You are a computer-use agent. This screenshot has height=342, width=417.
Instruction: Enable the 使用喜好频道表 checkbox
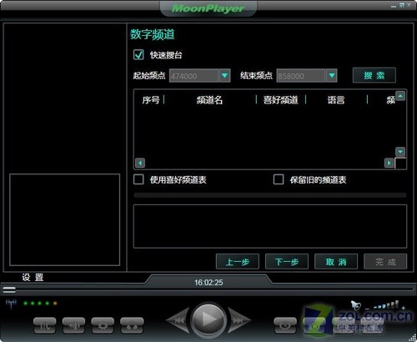[x=138, y=179]
